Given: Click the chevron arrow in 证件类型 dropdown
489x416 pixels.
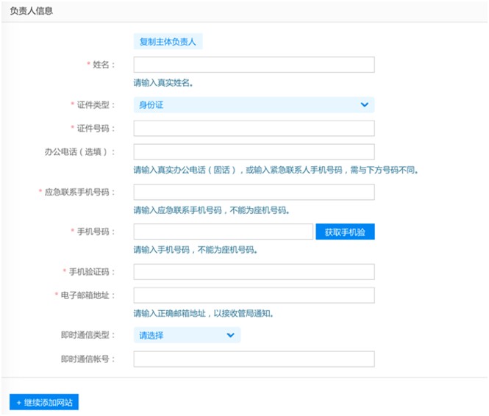Looking at the screenshot, I should [x=364, y=105].
